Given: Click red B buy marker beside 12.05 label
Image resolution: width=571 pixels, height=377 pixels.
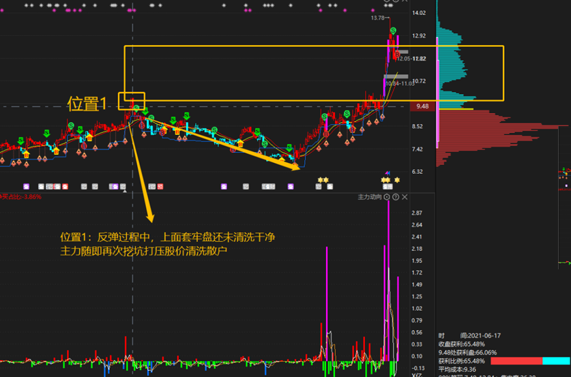Looking at the screenshot, I should click(x=397, y=55).
